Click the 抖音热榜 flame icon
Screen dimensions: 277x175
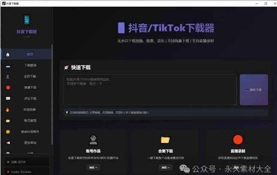[8, 109]
